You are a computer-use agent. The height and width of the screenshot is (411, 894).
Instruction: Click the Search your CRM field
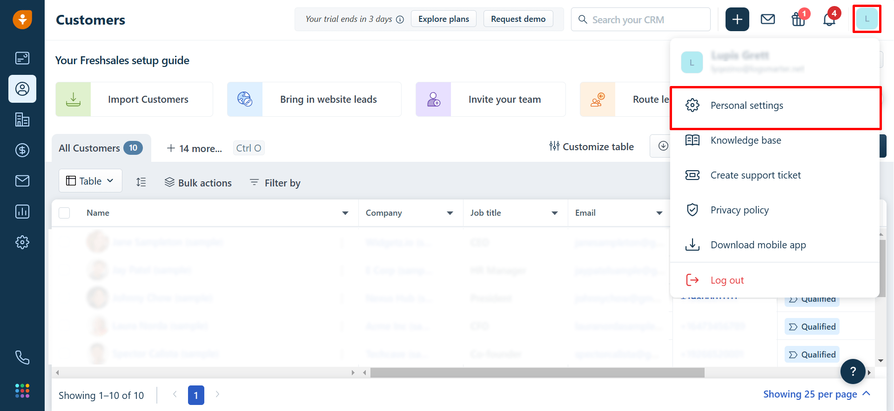click(641, 20)
